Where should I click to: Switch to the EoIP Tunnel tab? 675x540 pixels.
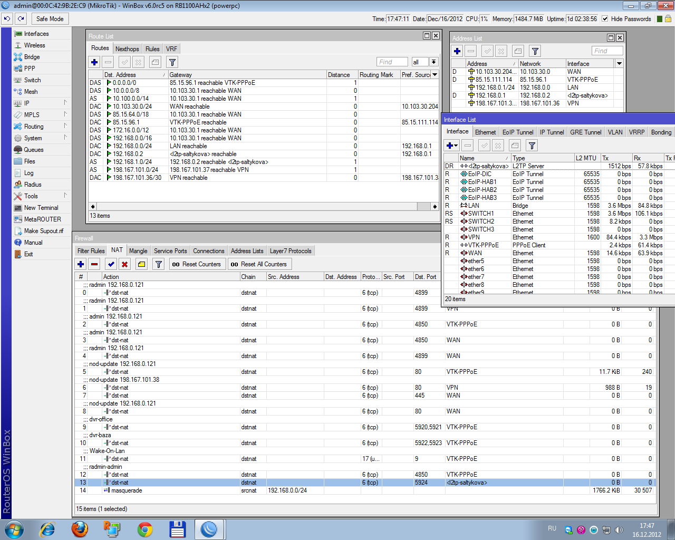click(x=518, y=132)
